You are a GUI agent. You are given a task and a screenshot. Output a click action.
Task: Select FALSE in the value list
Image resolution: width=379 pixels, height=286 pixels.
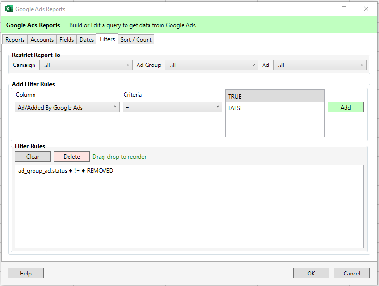point(275,108)
